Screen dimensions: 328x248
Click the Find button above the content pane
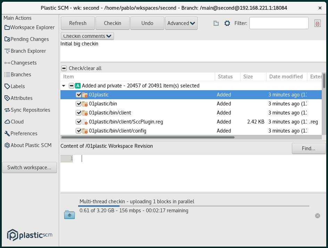tap(308, 148)
